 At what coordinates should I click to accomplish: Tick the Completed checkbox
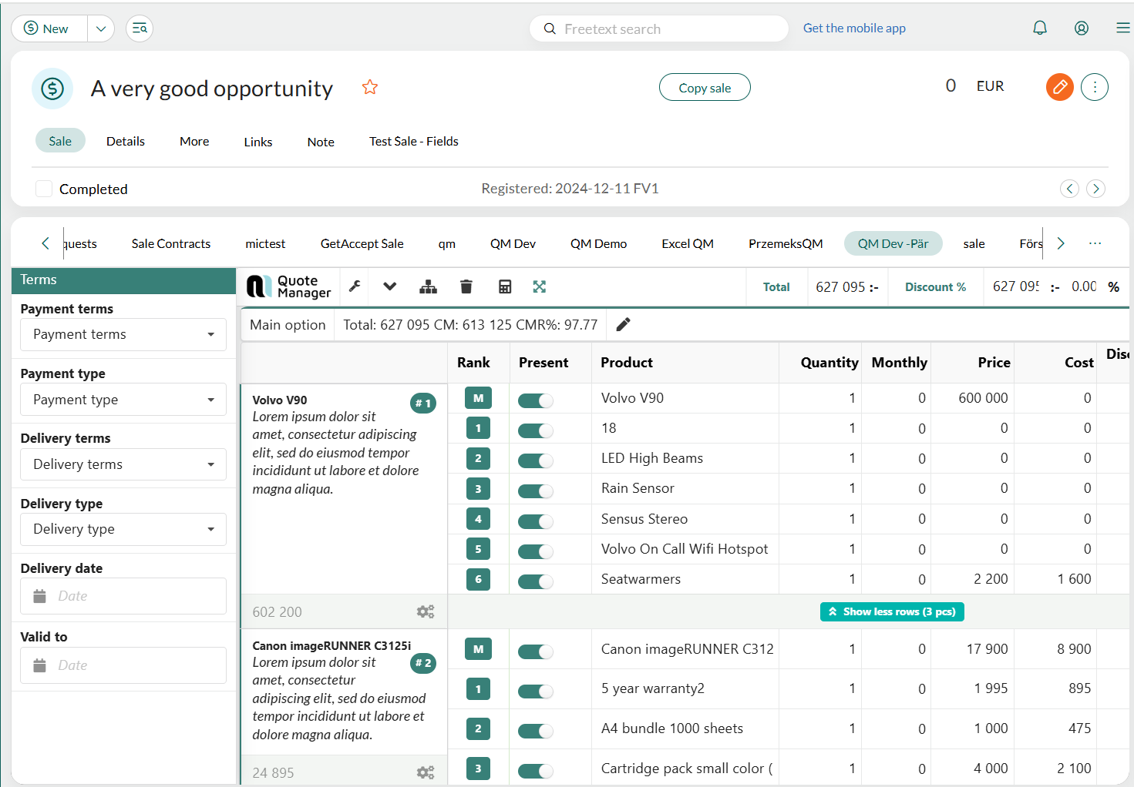44,189
